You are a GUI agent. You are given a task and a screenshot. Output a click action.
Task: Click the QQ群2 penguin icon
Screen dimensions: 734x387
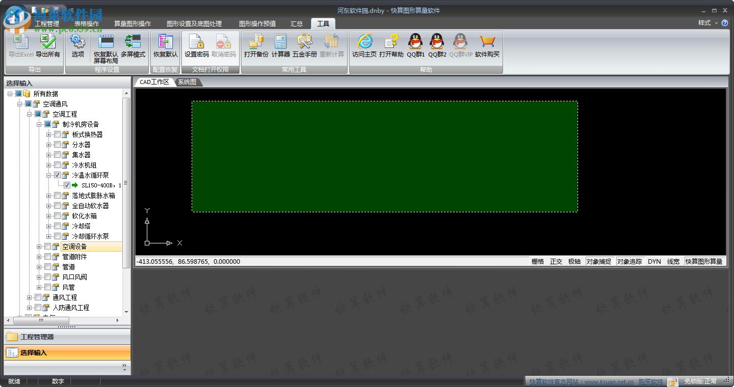tap(437, 42)
